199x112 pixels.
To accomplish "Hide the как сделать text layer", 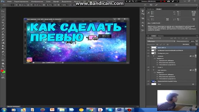I will 148,70.
